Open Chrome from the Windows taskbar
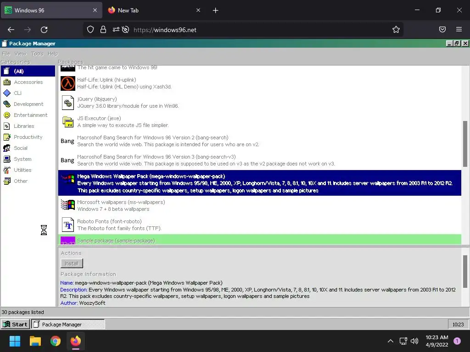The width and height of the screenshot is (470, 352). coord(56,341)
